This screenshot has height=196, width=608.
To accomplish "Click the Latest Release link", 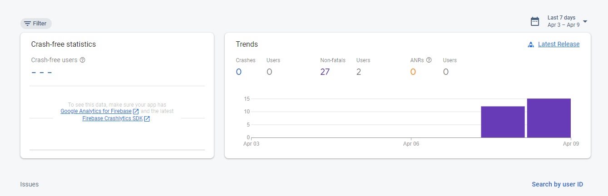I will 559,44.
